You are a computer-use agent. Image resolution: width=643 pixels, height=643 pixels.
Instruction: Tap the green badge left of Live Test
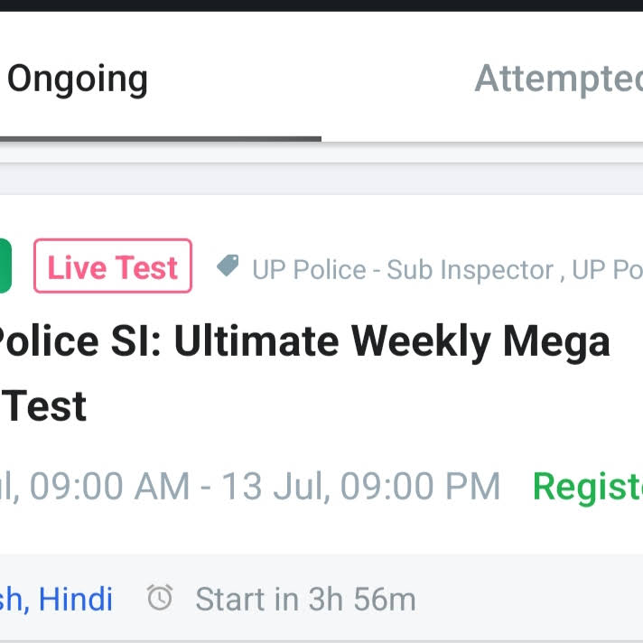click(5, 266)
